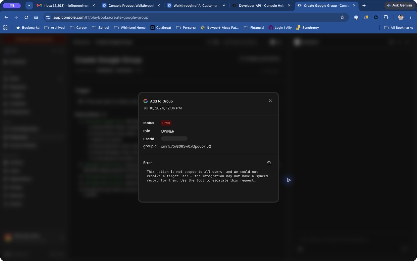Open the Login | Ally bookmark
The width and height of the screenshot is (417, 261).
tap(280, 28)
